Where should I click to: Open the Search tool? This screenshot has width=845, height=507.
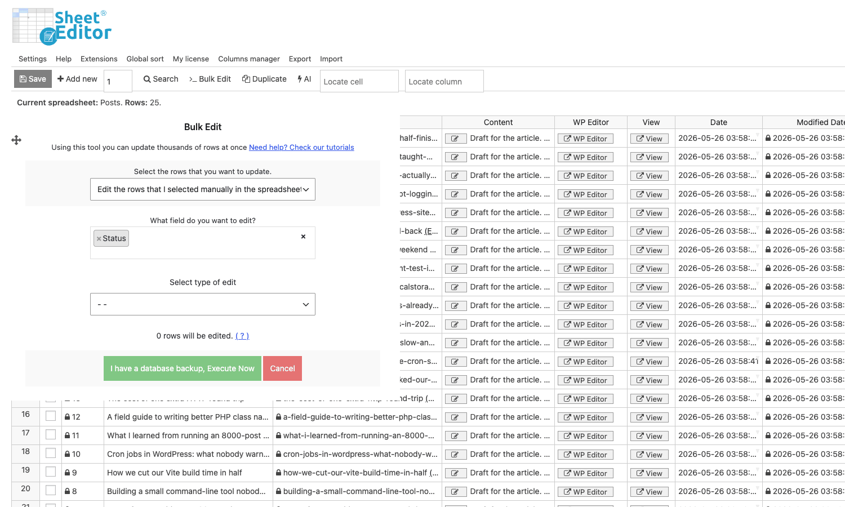click(161, 79)
